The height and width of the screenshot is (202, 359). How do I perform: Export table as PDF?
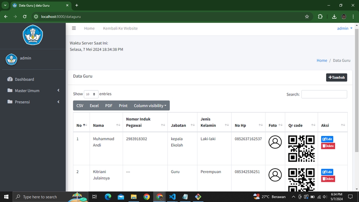click(x=109, y=106)
